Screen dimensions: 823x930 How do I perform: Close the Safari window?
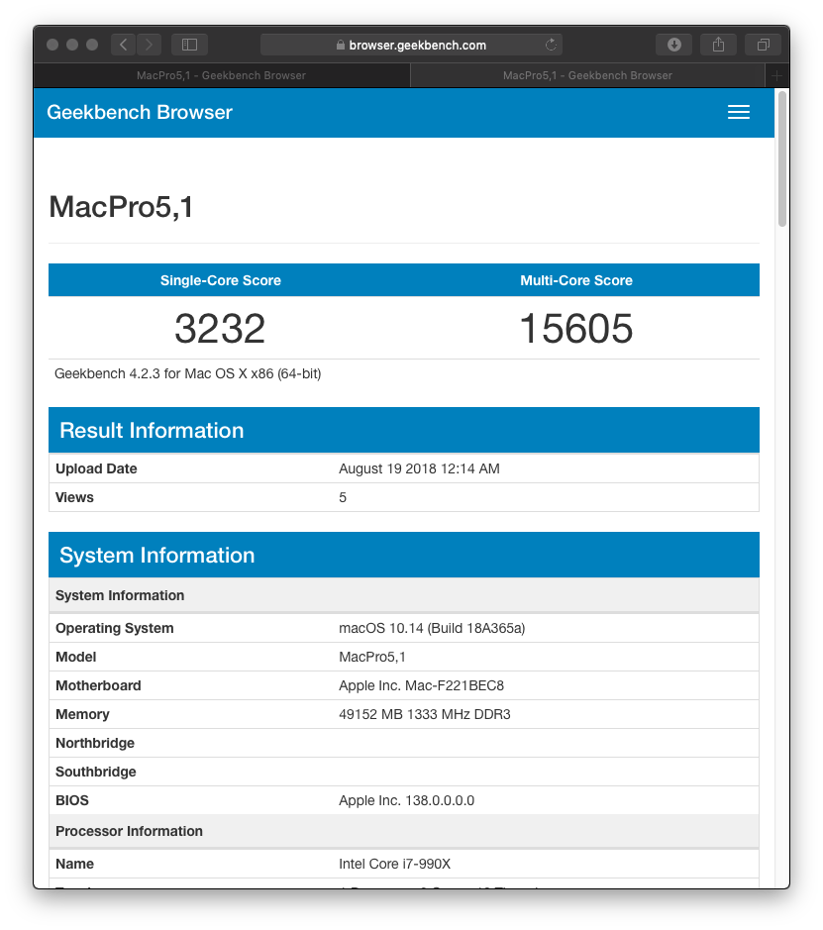click(x=52, y=45)
